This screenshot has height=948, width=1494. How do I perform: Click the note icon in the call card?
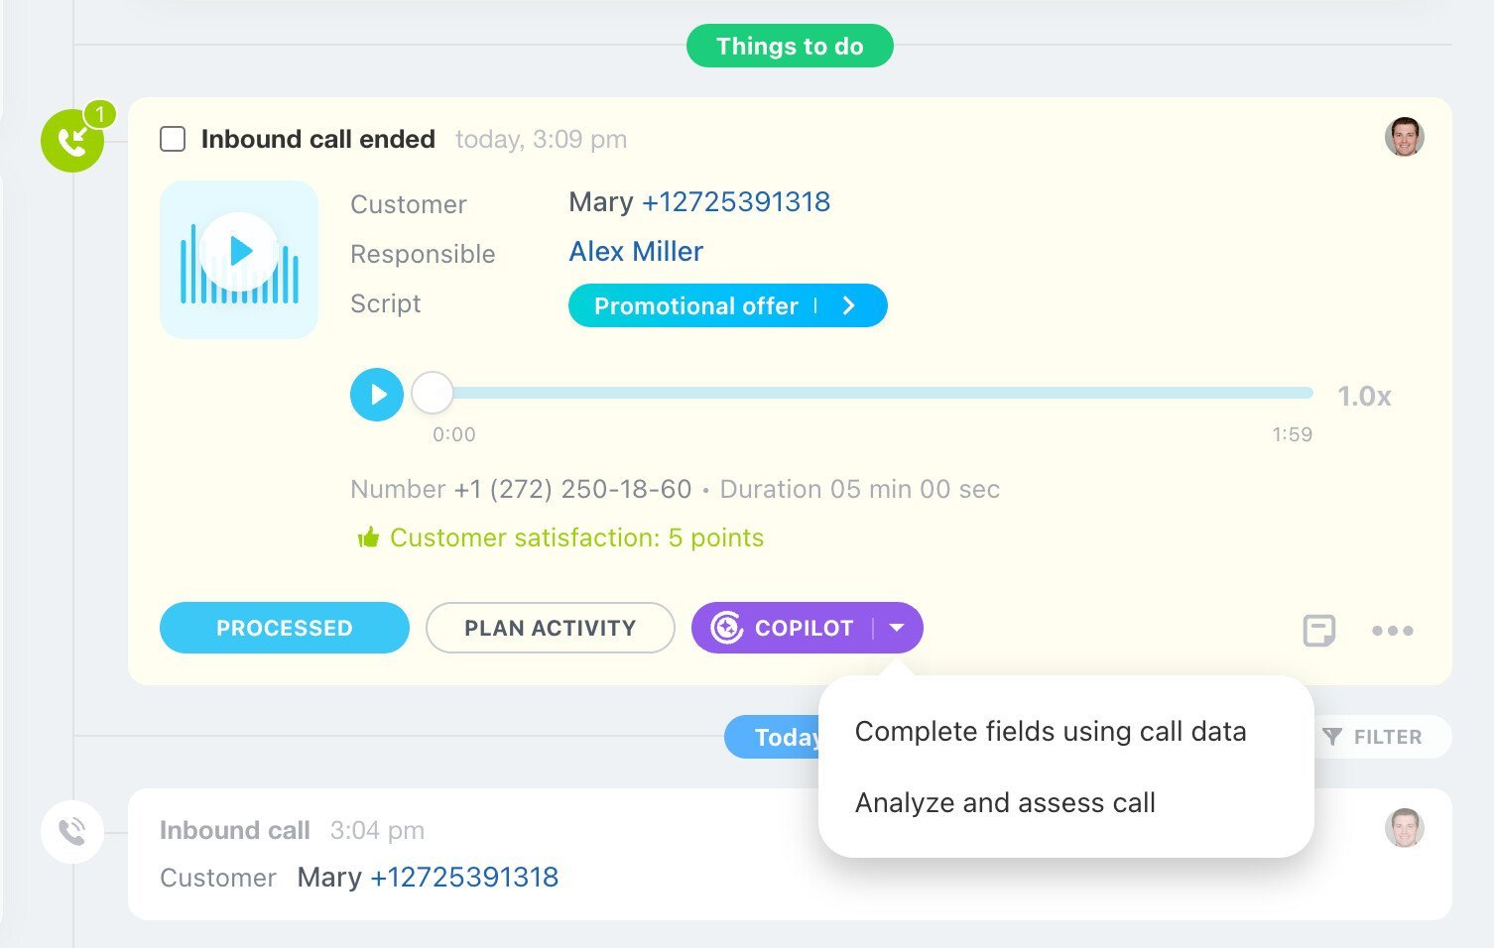(1318, 630)
